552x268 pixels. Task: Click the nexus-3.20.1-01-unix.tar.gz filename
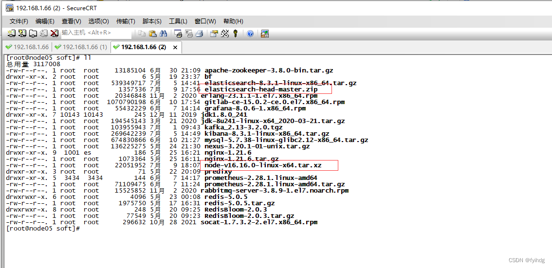(257, 146)
